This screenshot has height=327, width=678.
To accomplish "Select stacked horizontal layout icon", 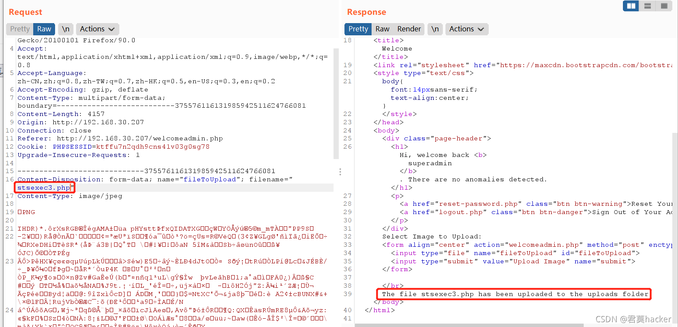I will tap(648, 6).
